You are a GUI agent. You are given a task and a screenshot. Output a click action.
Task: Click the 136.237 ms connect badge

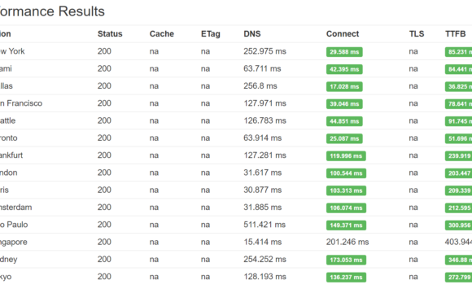pos(346,278)
